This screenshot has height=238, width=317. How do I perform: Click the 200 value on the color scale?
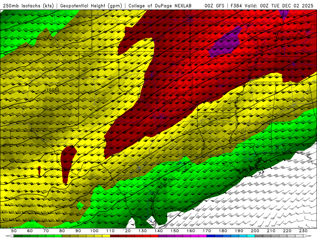(x=255, y=231)
